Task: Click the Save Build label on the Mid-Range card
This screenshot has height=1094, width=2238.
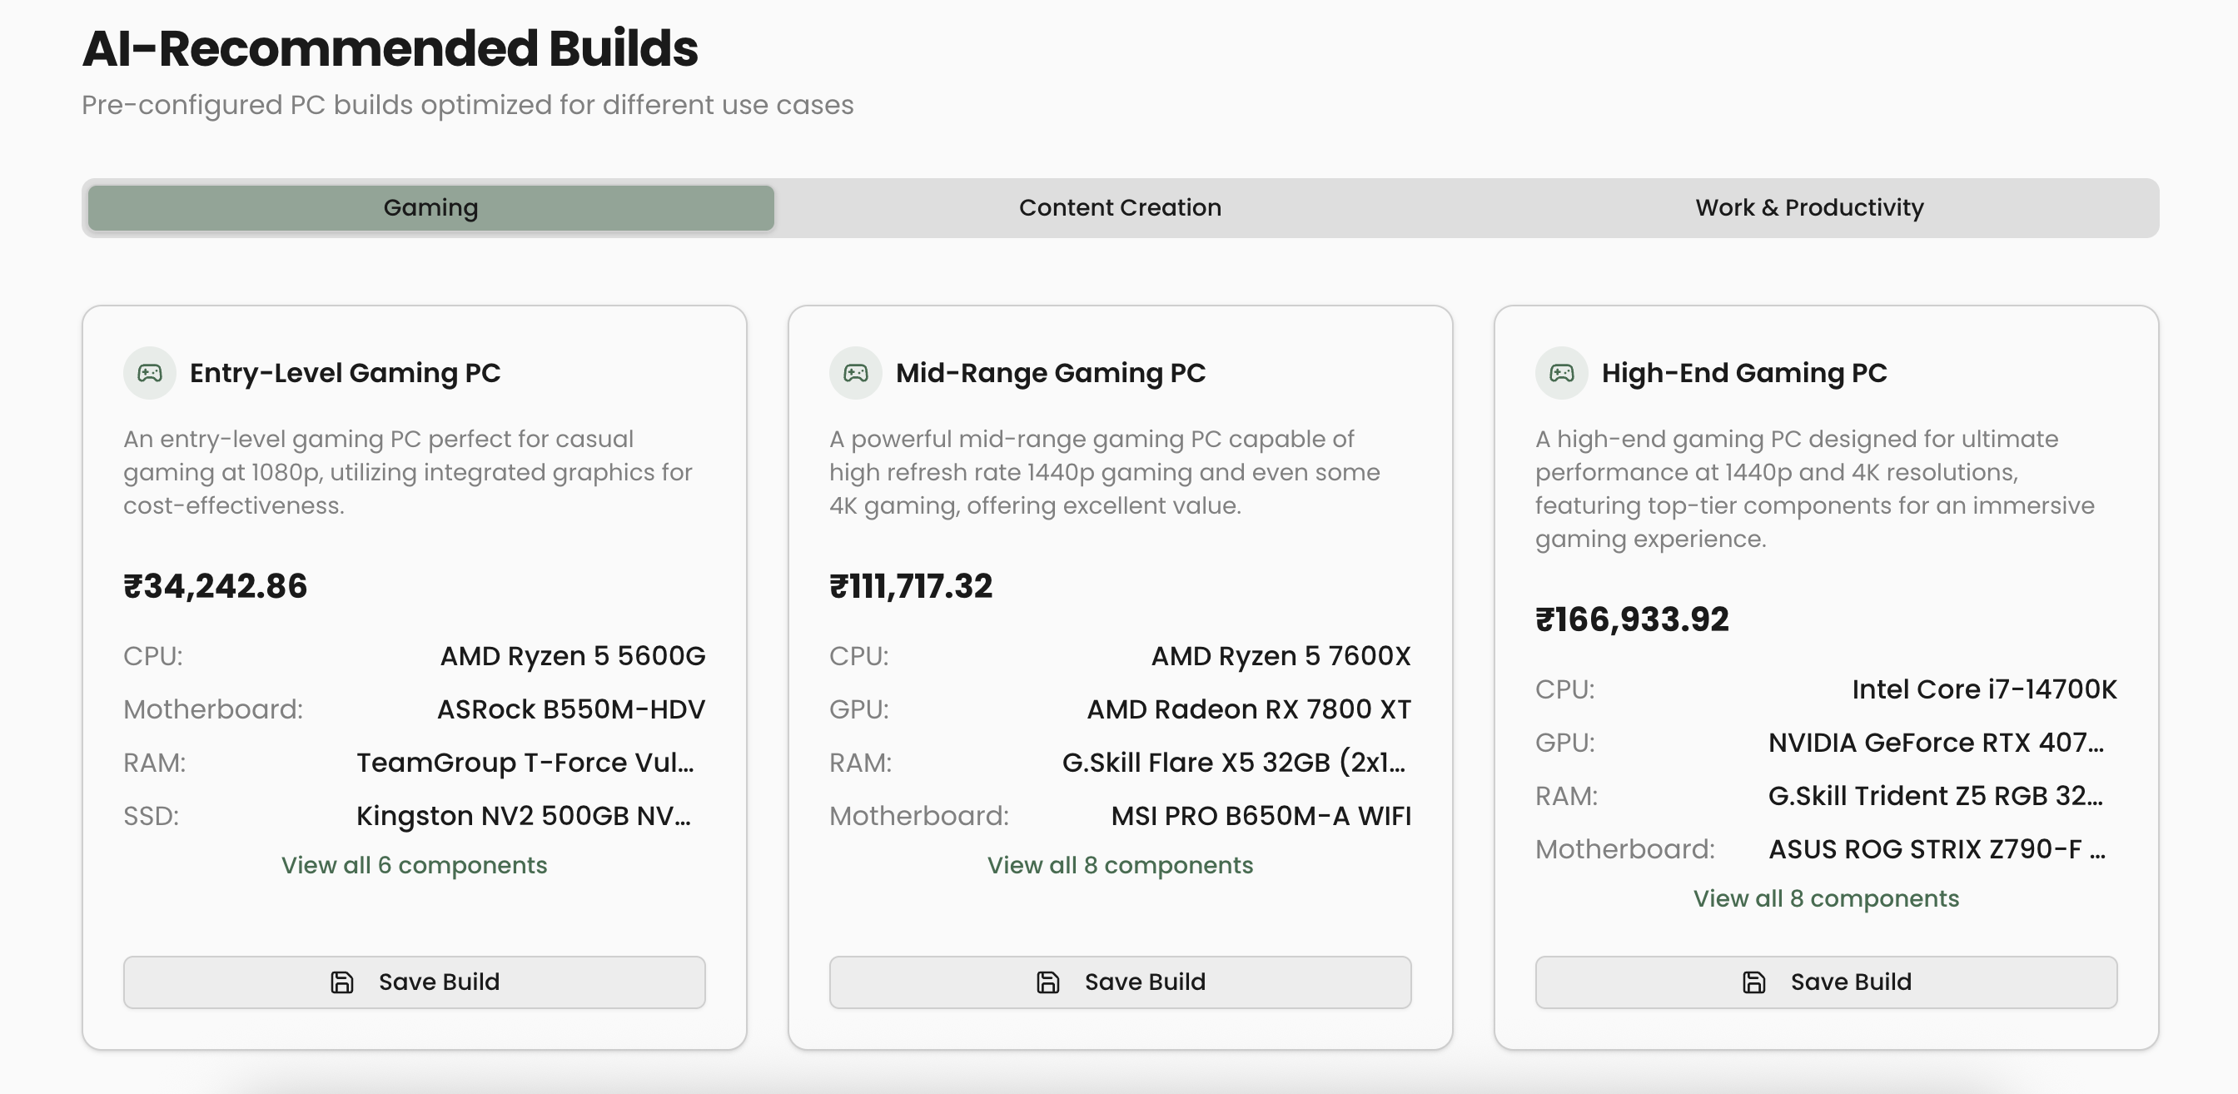Action: (x=1145, y=982)
